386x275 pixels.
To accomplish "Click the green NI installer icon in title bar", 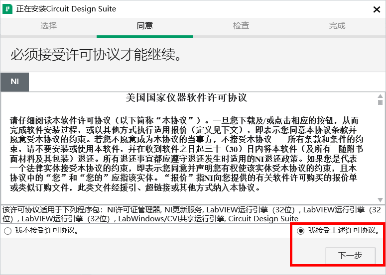I will pyautogui.click(x=7, y=9).
